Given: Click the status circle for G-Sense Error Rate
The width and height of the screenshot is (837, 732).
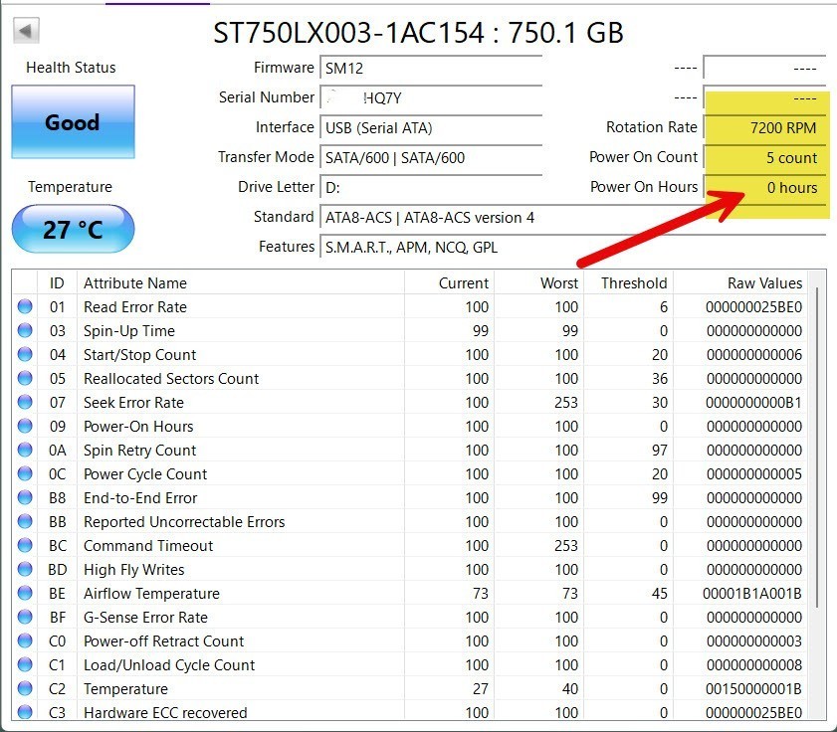Looking at the screenshot, I should pos(25,617).
